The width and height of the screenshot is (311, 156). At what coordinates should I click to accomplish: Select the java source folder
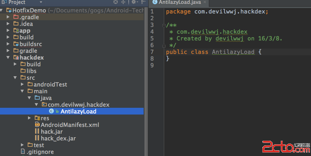click(x=46, y=98)
